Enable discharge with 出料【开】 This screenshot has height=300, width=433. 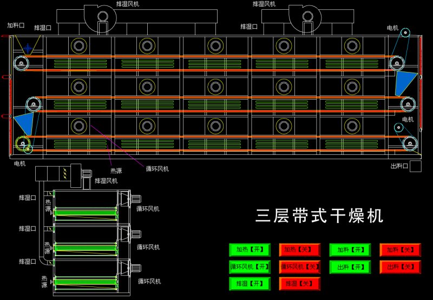click(x=350, y=266)
